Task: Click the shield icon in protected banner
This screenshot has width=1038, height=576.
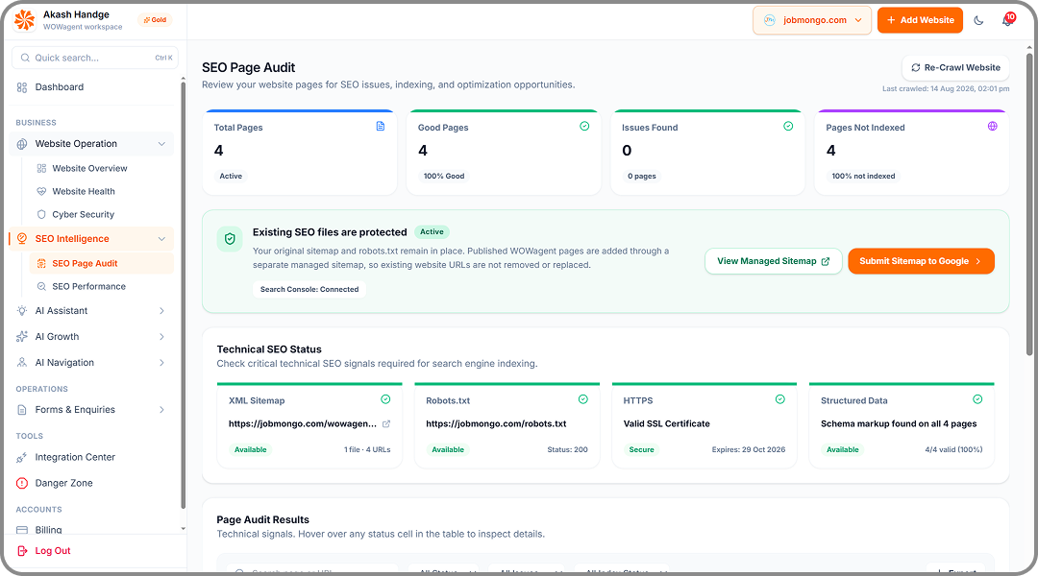Action: (230, 239)
